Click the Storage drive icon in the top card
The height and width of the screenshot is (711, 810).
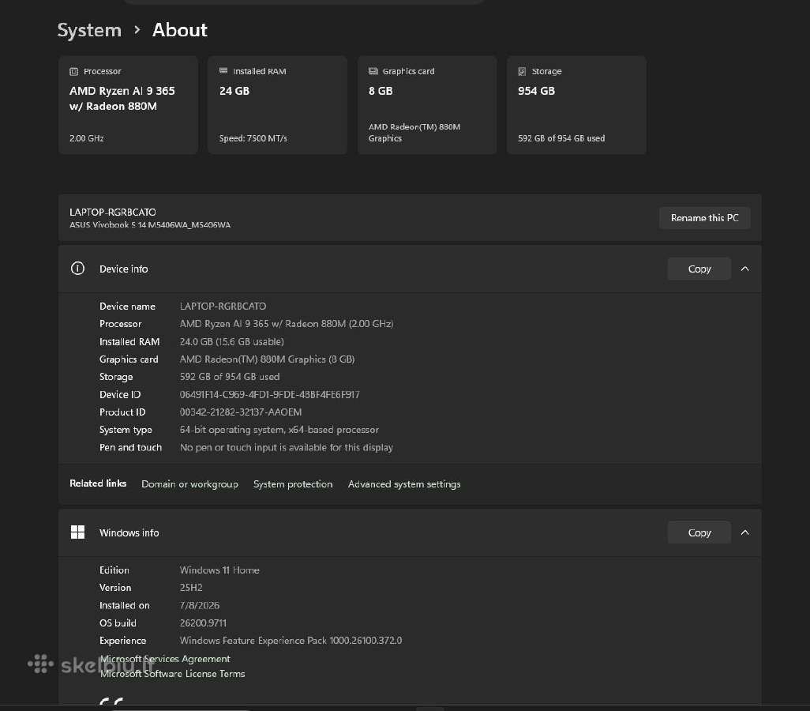tap(522, 71)
